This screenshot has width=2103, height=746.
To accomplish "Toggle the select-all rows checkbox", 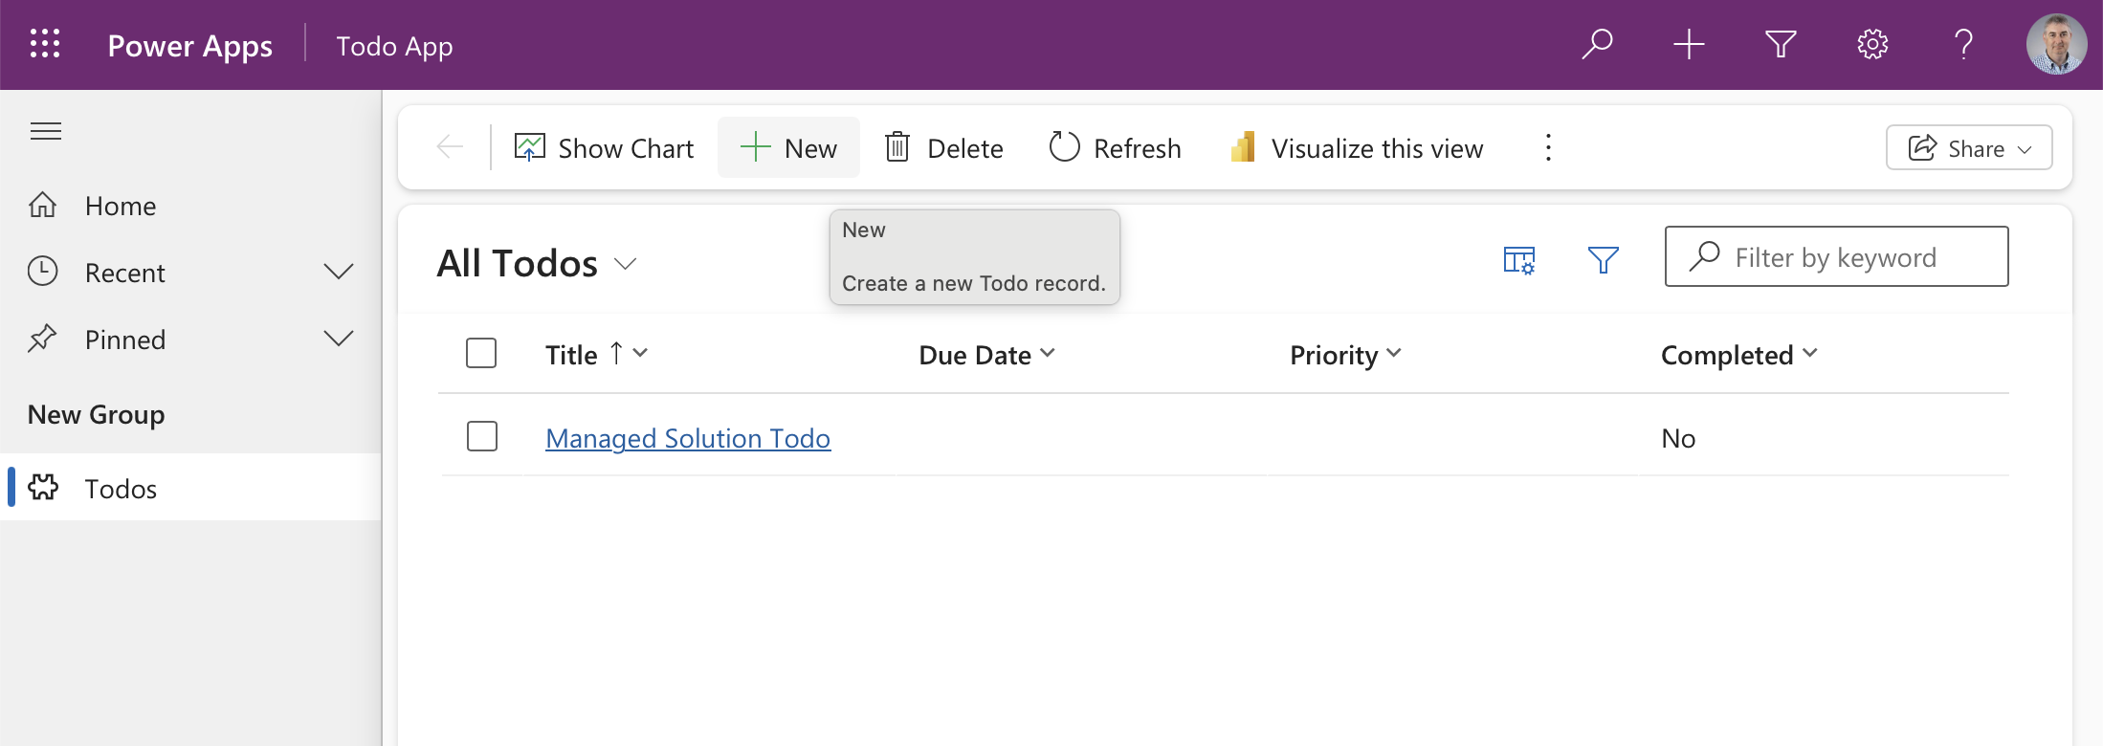I will [x=481, y=353].
